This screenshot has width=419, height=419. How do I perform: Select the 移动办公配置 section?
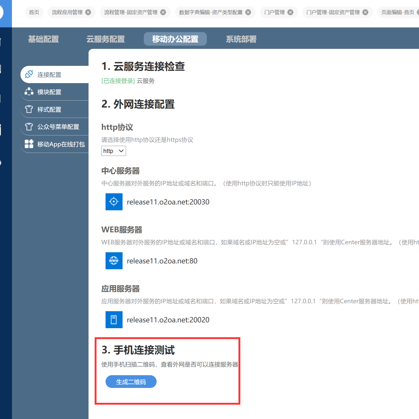pyautogui.click(x=175, y=39)
